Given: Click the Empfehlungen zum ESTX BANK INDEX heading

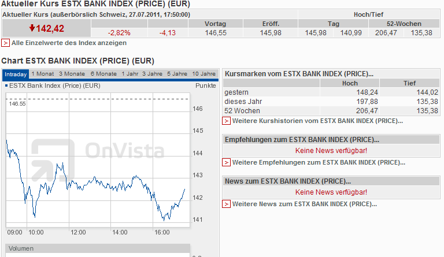Looking at the screenshot, I should pyautogui.click(x=302, y=140).
